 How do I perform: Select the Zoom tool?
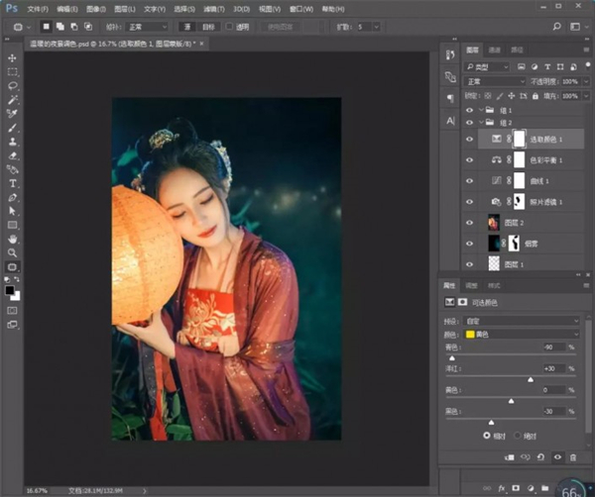click(13, 252)
